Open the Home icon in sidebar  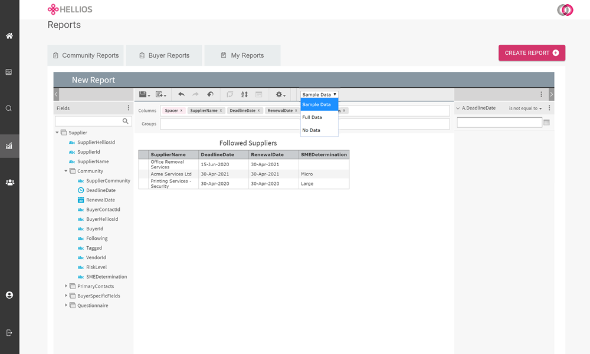coord(9,36)
